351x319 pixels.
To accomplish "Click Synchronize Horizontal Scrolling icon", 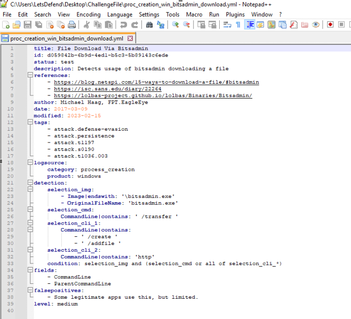I will [x=212, y=25].
